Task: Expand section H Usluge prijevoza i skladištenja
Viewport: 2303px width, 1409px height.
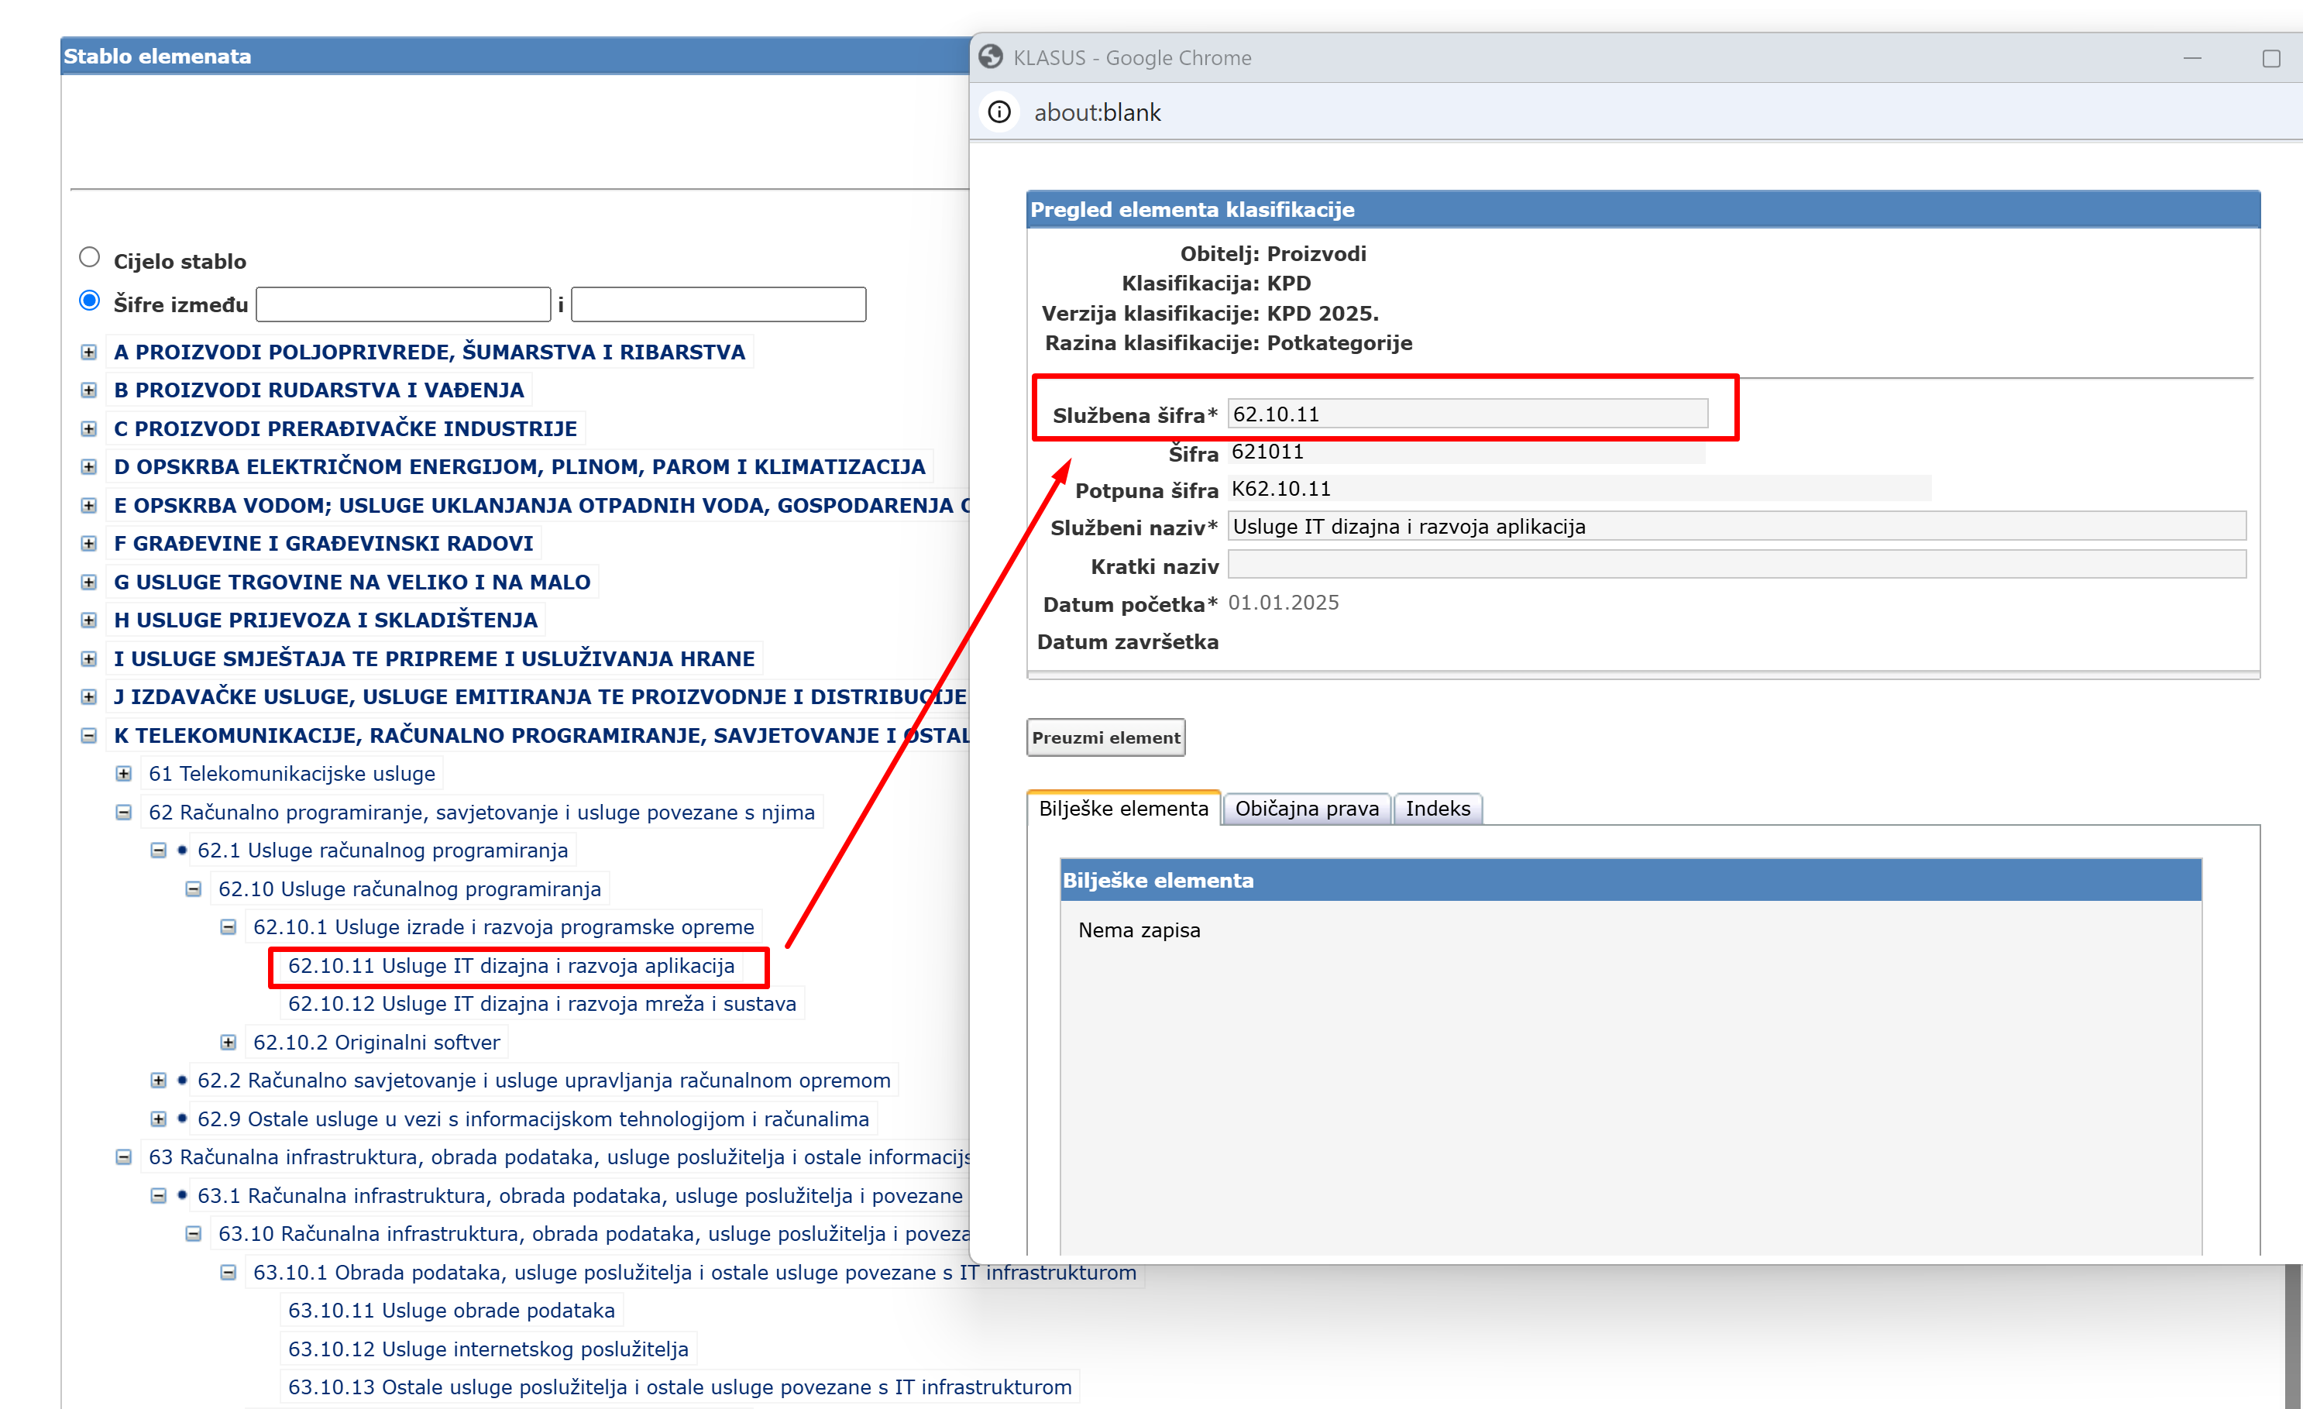Action: coord(89,620)
